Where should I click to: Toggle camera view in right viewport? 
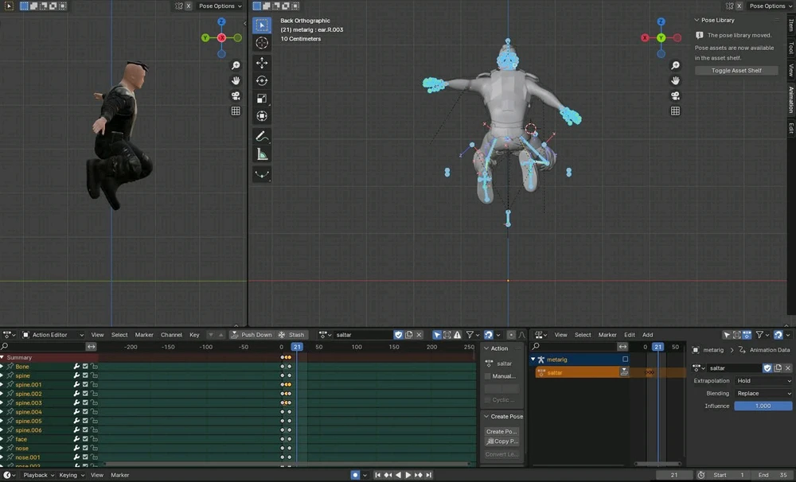[x=675, y=96]
